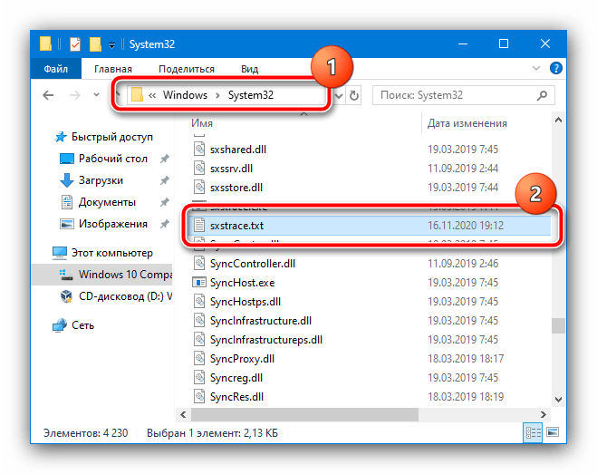Click the sxstrace.txt text document icon

pos(199,225)
